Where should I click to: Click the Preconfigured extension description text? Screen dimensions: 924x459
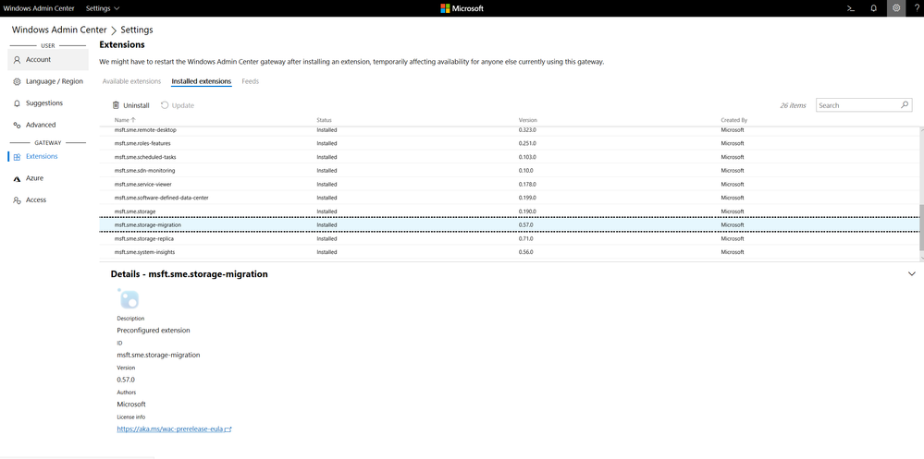click(154, 331)
